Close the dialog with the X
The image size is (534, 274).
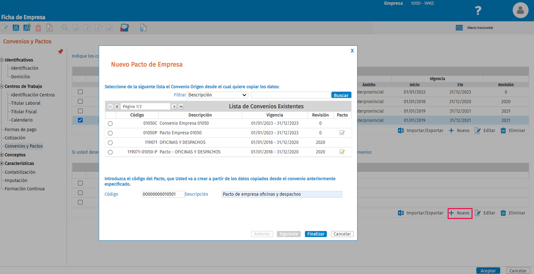352,51
